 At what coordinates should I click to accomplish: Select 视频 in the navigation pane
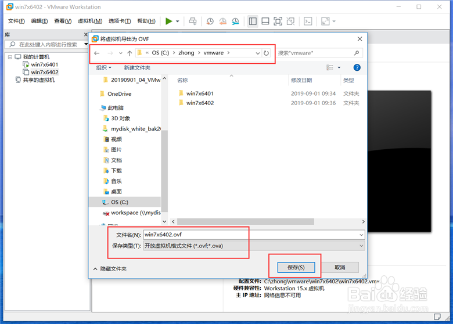(x=116, y=139)
